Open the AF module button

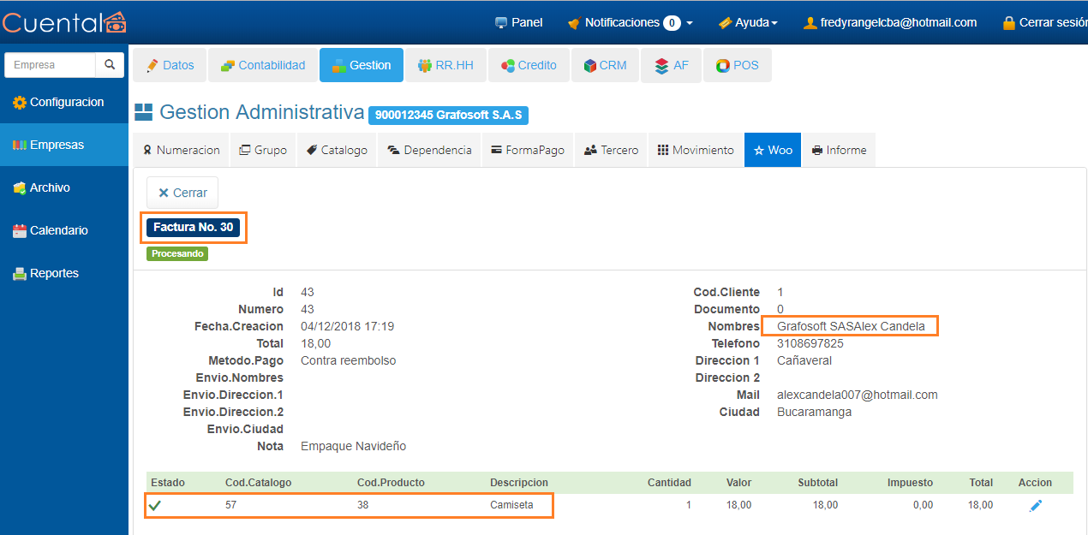(671, 65)
